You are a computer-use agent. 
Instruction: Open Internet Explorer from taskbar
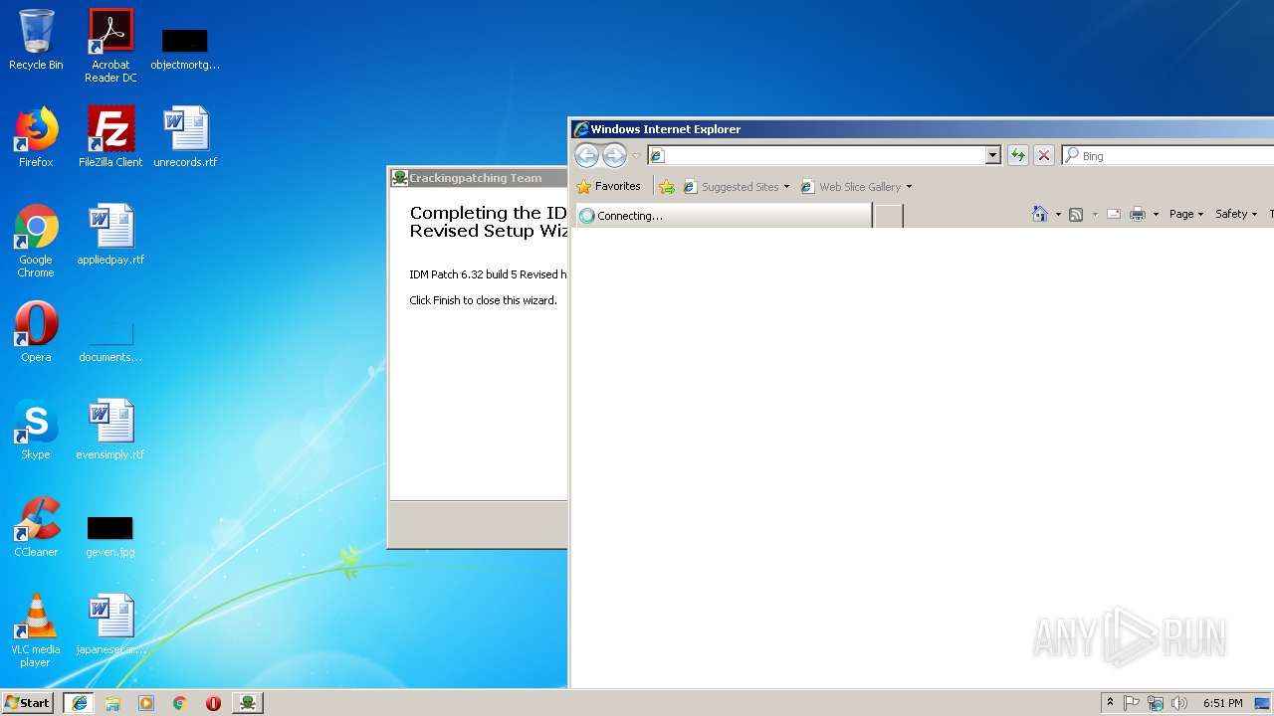pos(80,703)
